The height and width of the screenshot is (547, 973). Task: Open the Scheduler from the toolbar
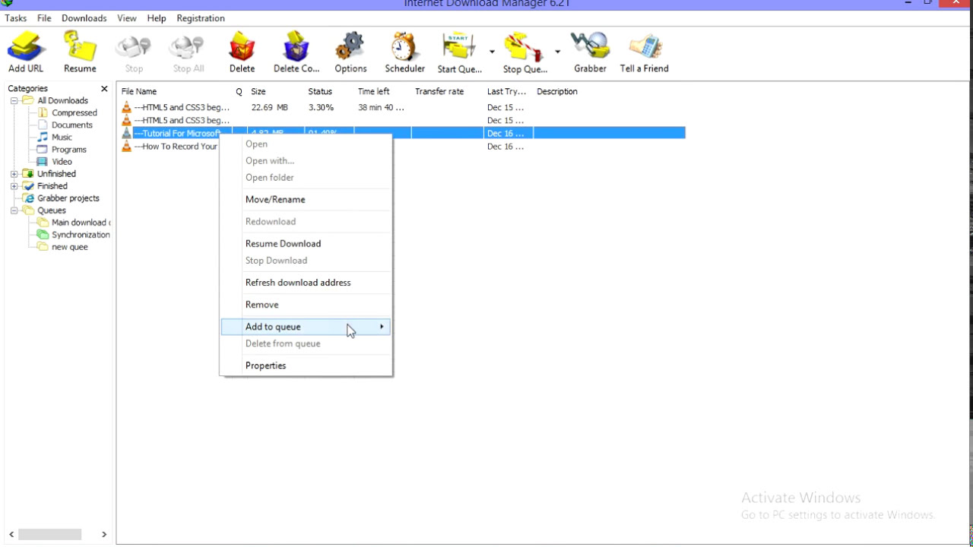(x=404, y=52)
